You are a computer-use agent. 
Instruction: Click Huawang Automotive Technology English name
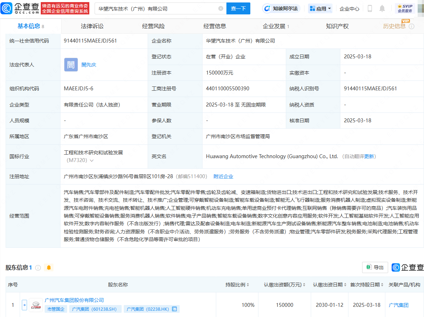(272, 156)
